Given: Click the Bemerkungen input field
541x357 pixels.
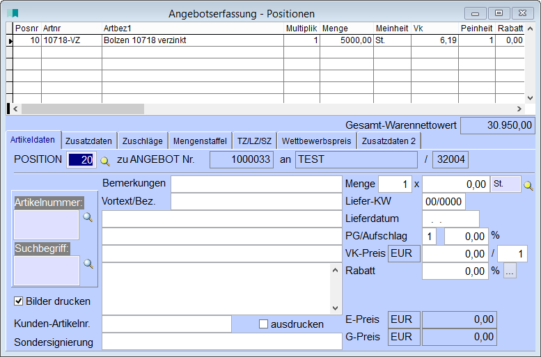Looking at the screenshot, I should click(x=256, y=184).
